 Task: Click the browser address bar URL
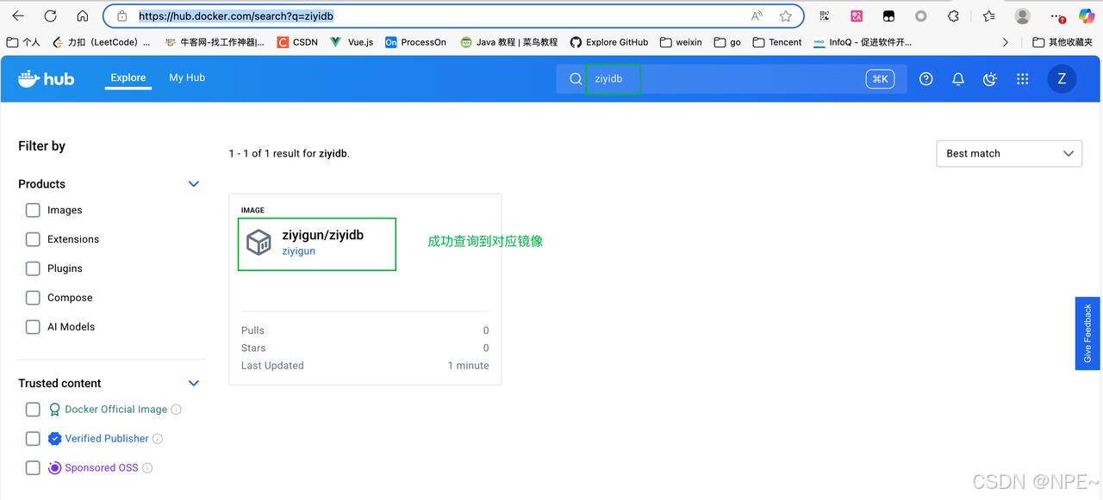click(x=236, y=15)
